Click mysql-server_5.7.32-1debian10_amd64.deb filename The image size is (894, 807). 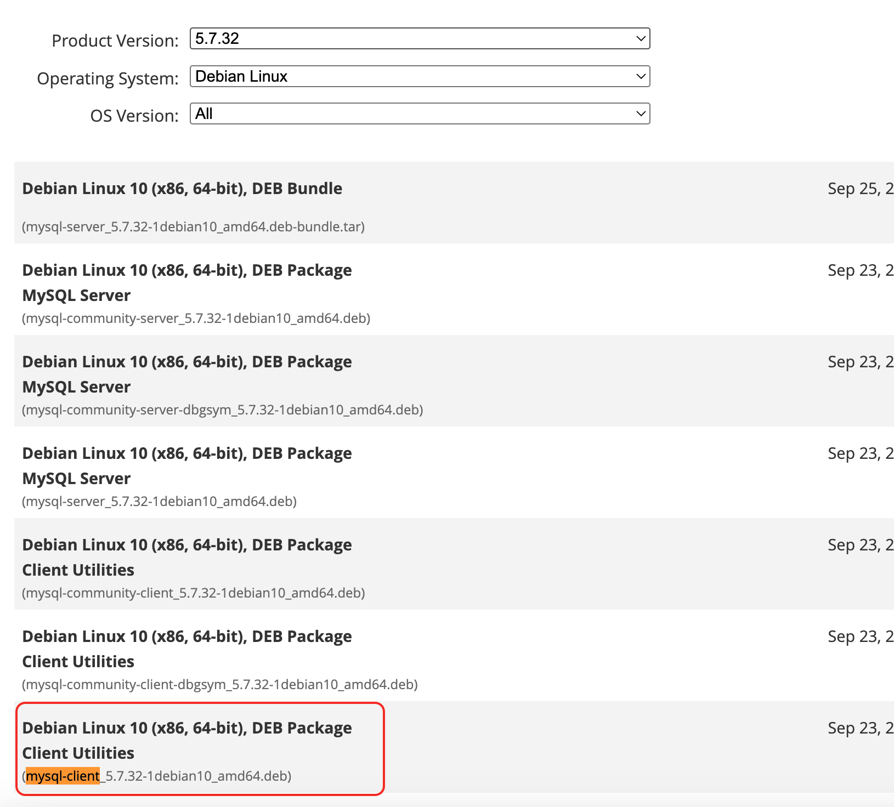(x=159, y=501)
